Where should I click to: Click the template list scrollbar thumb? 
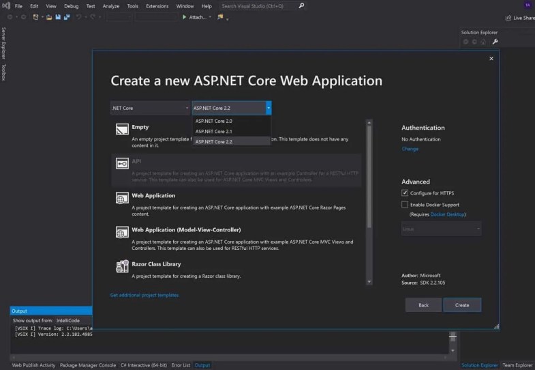point(369,177)
